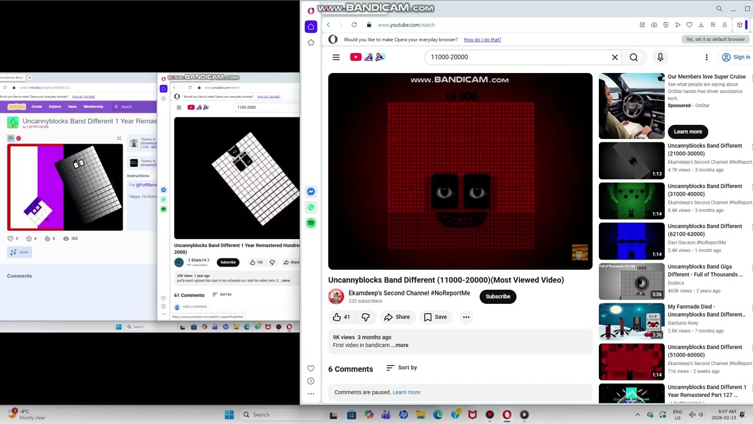The height and width of the screenshot is (424, 753).
Task: Subscribe to Ekamdeep's Second Channel
Action: 498,296
